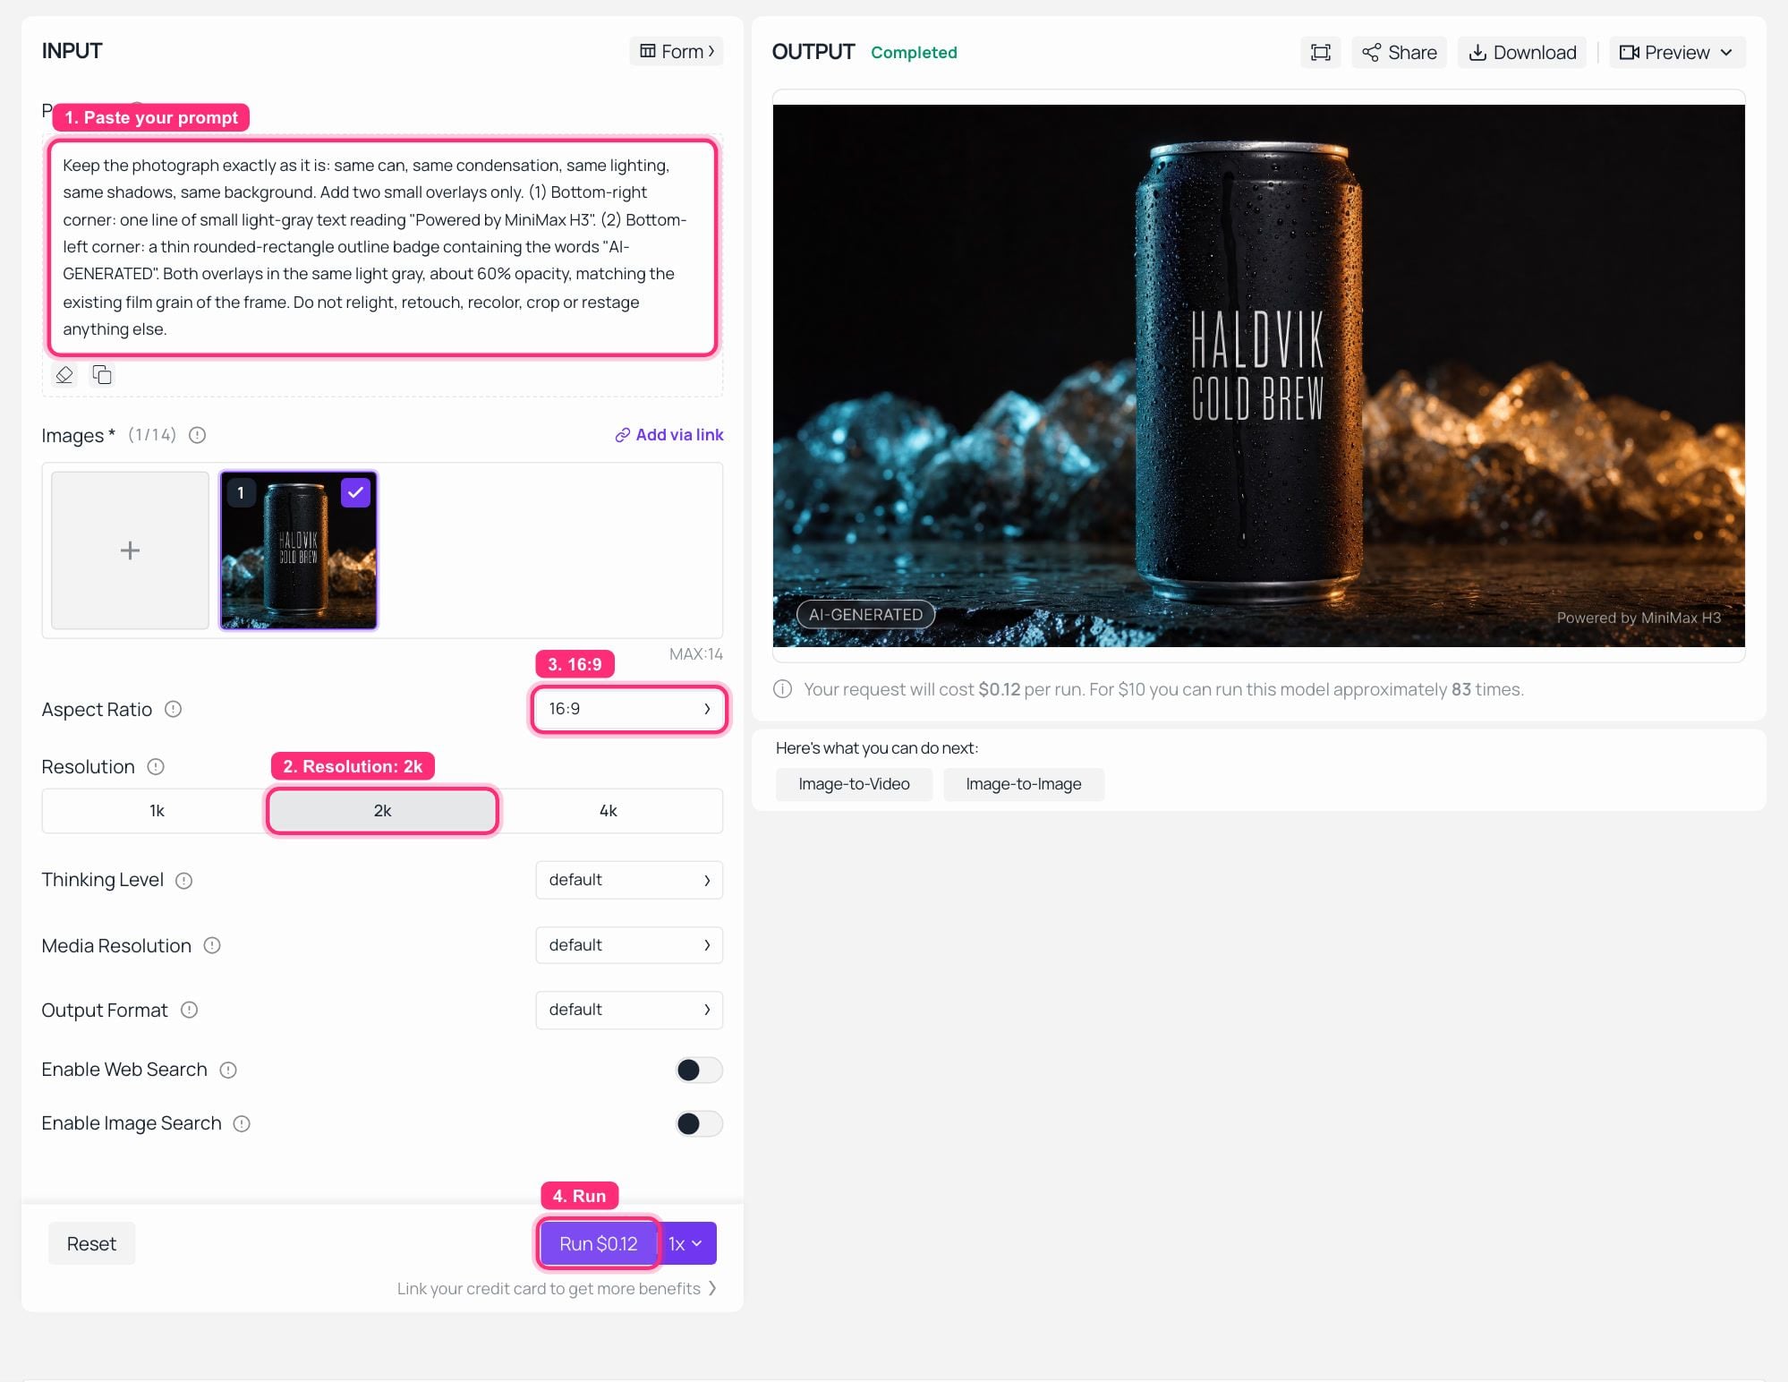The image size is (1788, 1382).
Task: Click the MAX:14 image limit text
Action: (696, 654)
